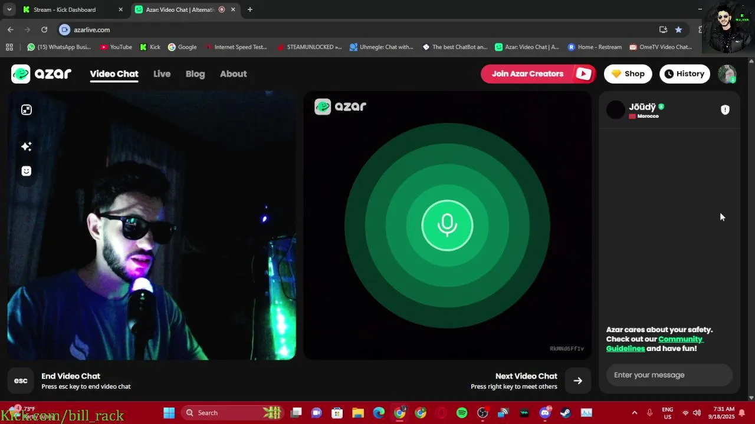Open Discord from taskbar
Viewport: 755px width, 424px height.
[x=545, y=413]
